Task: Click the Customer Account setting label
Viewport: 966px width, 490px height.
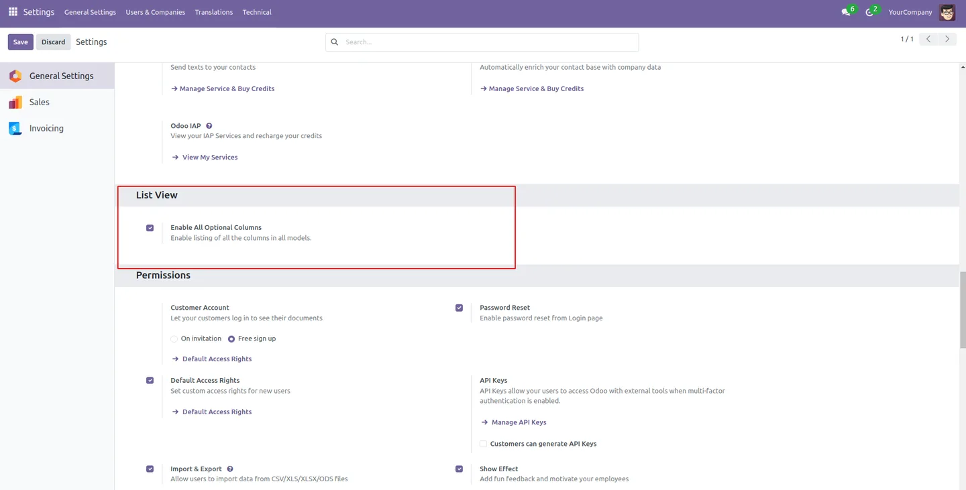Action: click(200, 308)
